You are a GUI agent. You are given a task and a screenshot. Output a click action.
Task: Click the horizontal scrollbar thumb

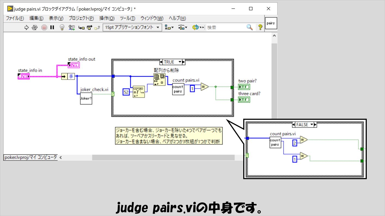tap(163, 157)
